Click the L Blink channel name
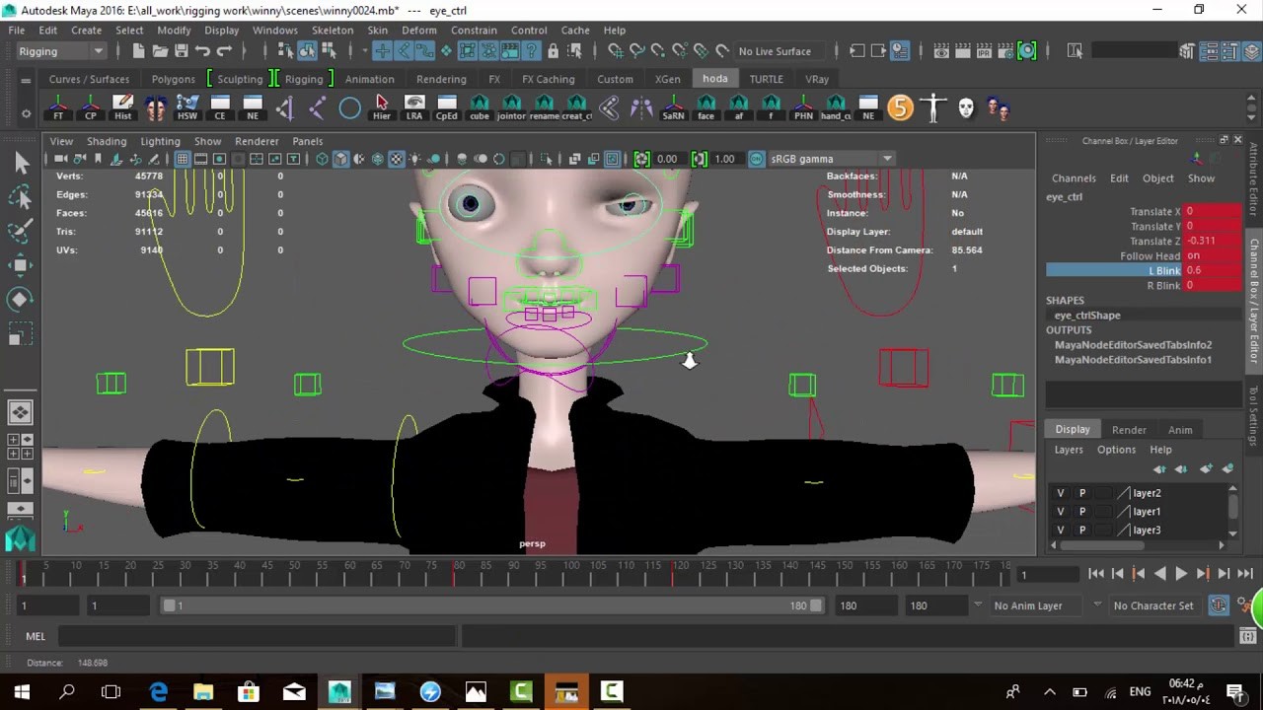Screen dimensions: 1263x710 click(x=1163, y=270)
